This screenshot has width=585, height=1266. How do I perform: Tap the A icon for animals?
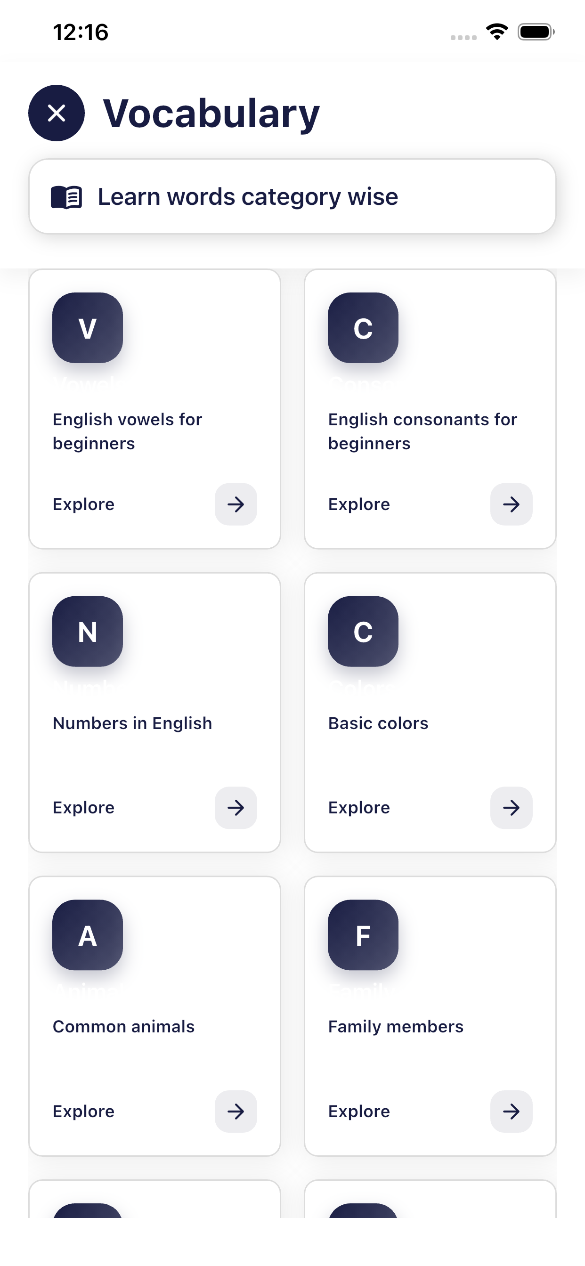coord(88,935)
